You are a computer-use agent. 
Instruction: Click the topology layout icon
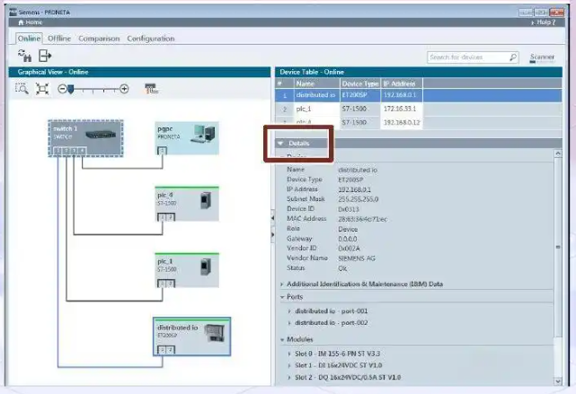tap(151, 89)
